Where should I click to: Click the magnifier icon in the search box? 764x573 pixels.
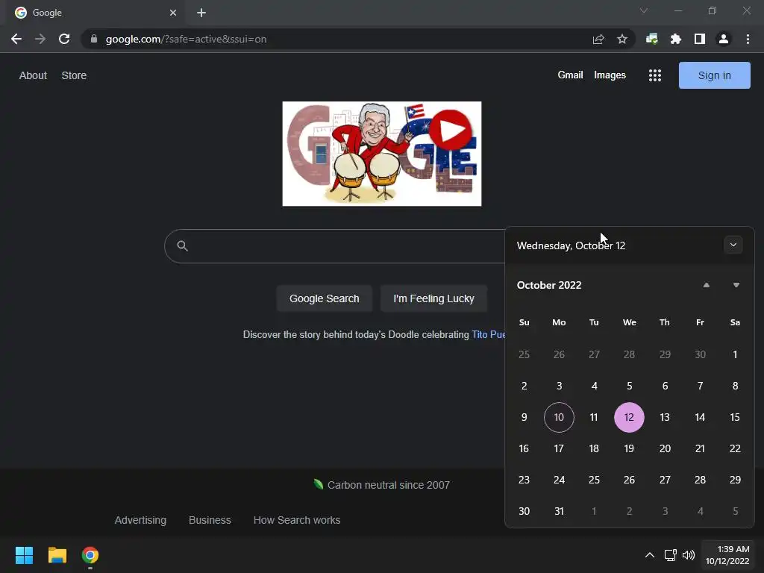point(182,246)
